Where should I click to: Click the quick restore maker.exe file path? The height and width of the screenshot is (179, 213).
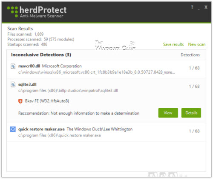[60, 135]
